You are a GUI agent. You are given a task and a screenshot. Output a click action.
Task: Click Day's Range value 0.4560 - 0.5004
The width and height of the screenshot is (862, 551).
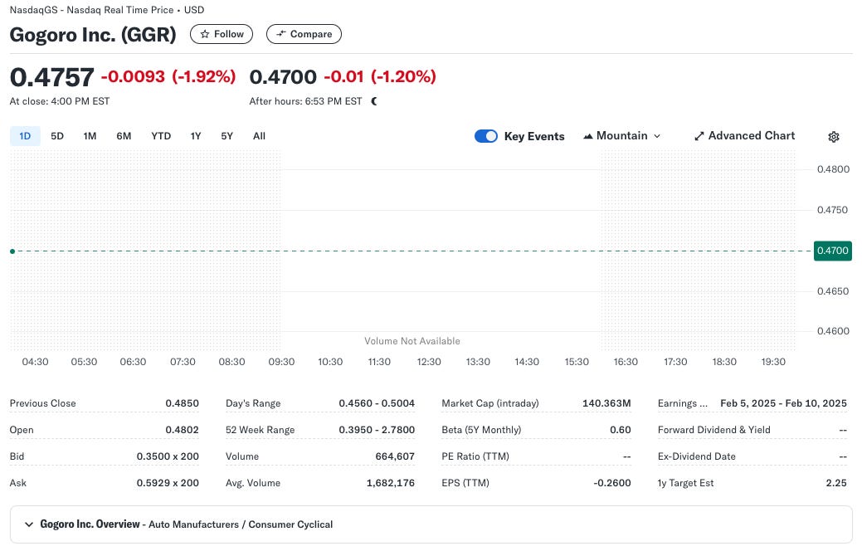click(377, 403)
